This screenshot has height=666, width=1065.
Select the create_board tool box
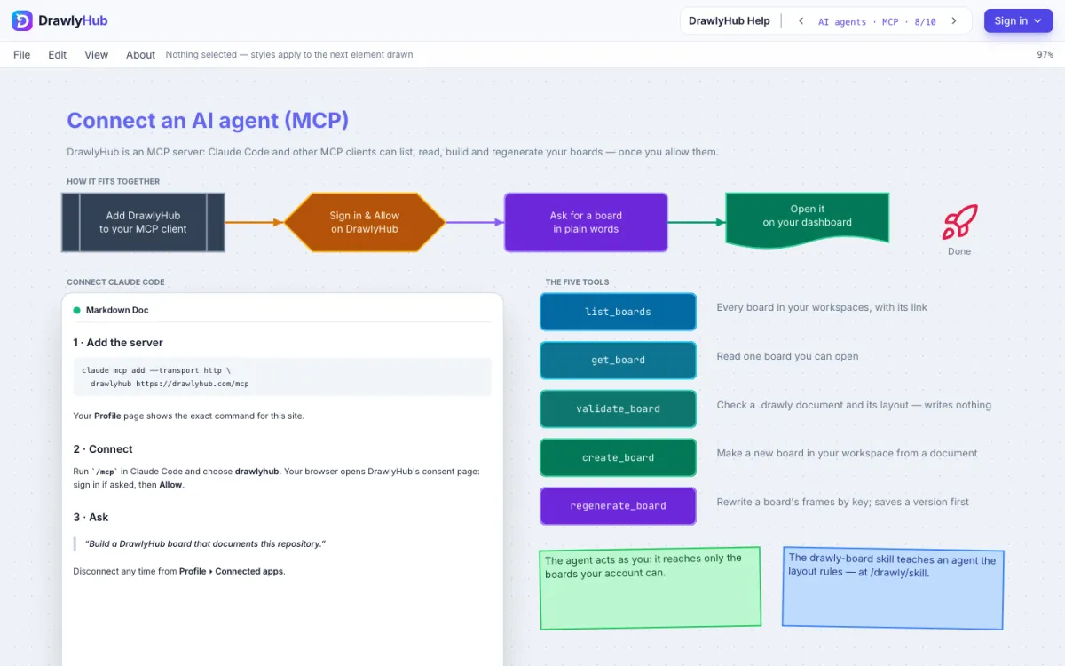tap(619, 457)
